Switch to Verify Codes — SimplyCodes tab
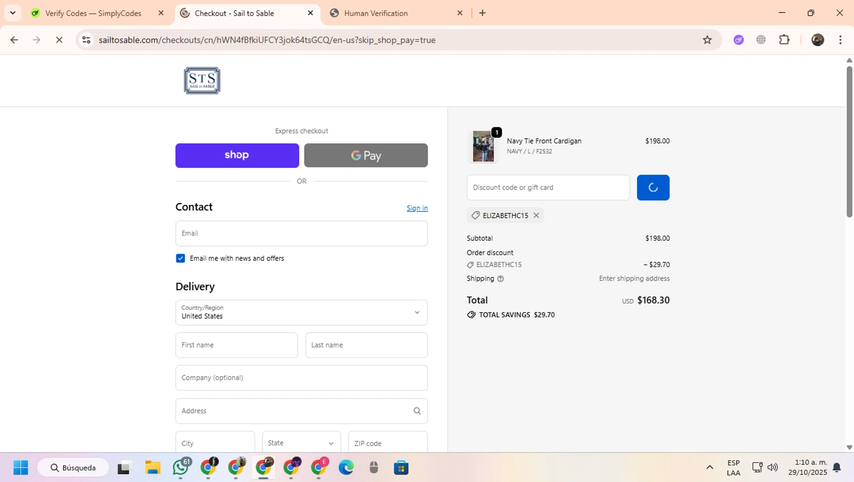 (93, 13)
